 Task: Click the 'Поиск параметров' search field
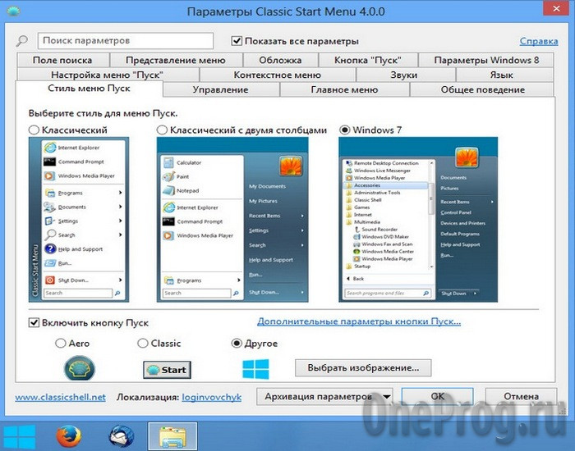[x=125, y=40]
